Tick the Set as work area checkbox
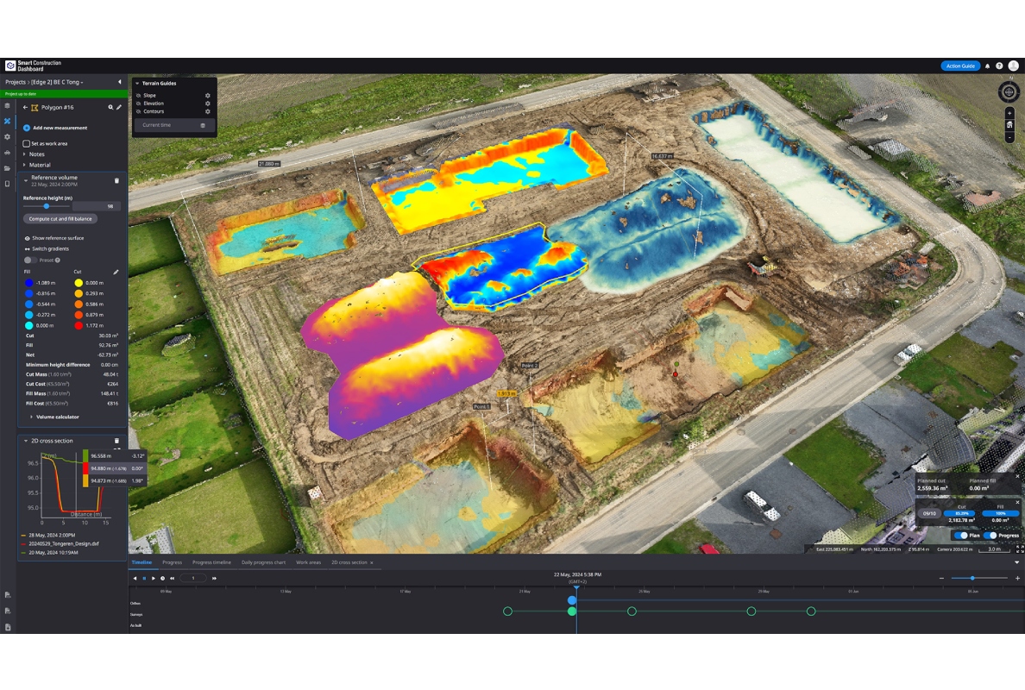 coord(26,144)
